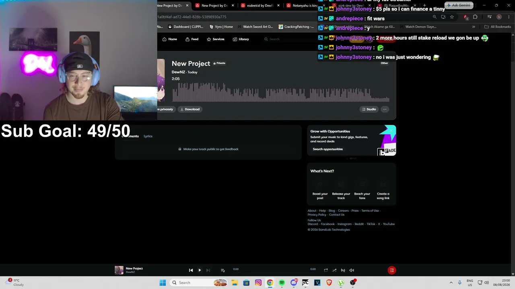Open the track's more options menu
Screen dimensions: 515x289
[x=385, y=109]
